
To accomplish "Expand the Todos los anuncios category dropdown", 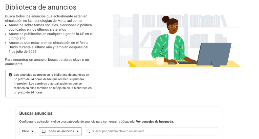I will pos(60,131).
